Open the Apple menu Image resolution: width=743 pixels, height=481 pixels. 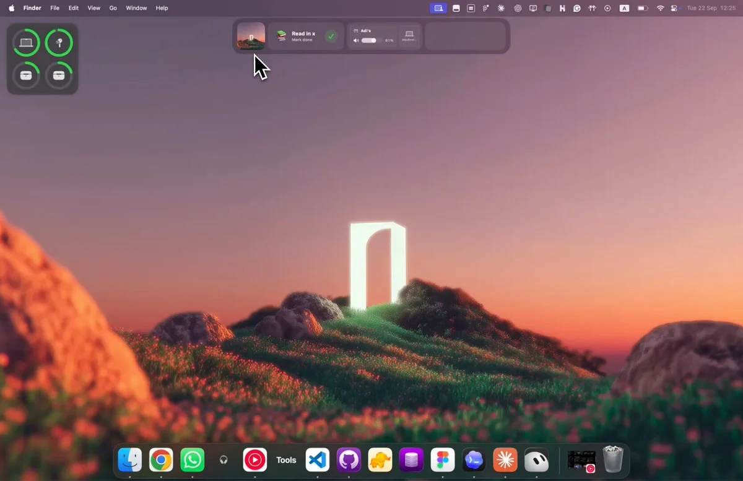[x=11, y=8]
